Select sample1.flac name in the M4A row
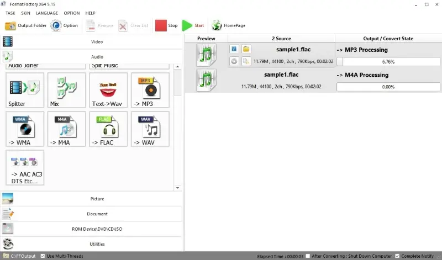Screen dimensions: 442x260 coord(281,75)
